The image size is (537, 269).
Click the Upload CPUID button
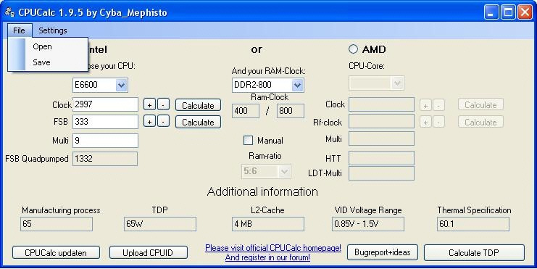pyautogui.click(x=149, y=253)
